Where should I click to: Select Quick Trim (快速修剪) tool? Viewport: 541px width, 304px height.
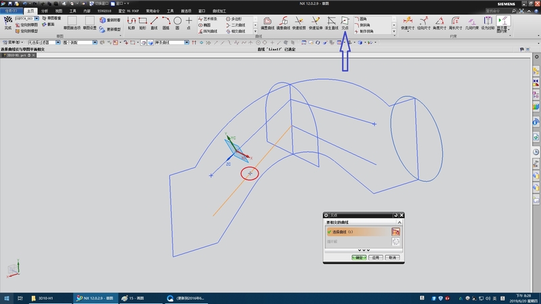(299, 23)
